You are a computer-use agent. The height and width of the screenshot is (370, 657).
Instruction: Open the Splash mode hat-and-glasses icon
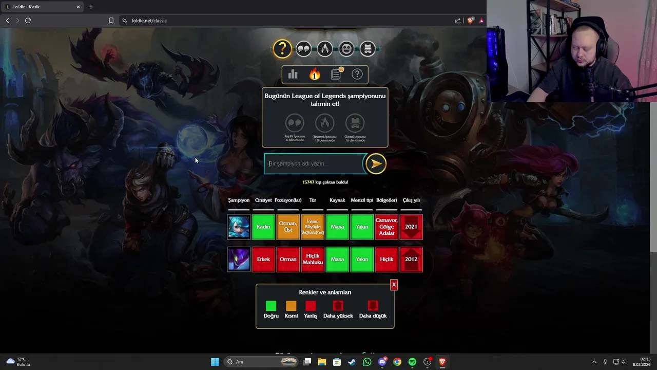[x=368, y=49]
